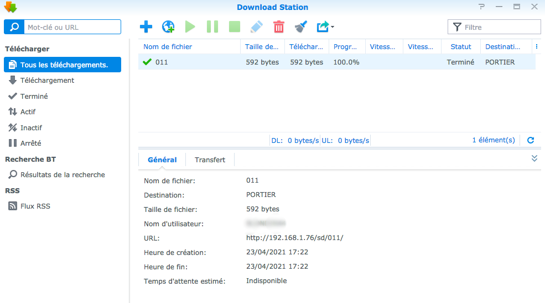Select the Général tab
Image resolution: width=545 pixels, height=303 pixels.
(162, 160)
